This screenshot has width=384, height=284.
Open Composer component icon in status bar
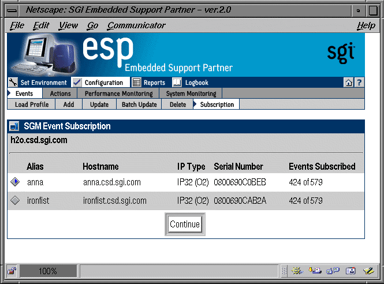tap(368, 271)
